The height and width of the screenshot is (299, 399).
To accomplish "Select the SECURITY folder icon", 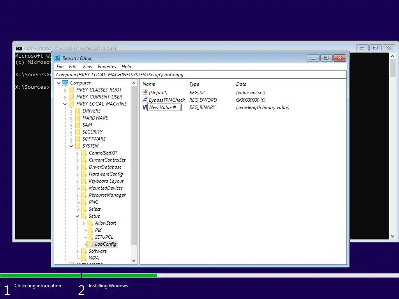I will (x=78, y=132).
